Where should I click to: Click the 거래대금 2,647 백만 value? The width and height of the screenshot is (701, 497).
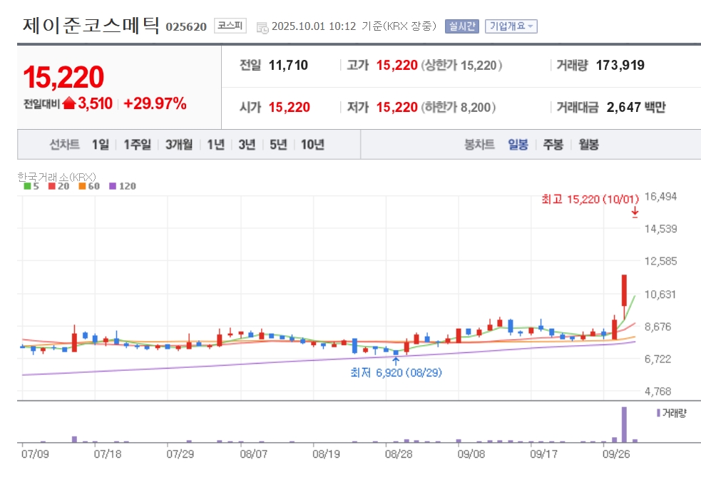click(636, 107)
